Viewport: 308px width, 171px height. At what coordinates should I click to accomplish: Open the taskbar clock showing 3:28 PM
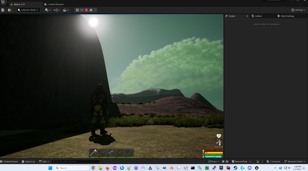coord(297,168)
